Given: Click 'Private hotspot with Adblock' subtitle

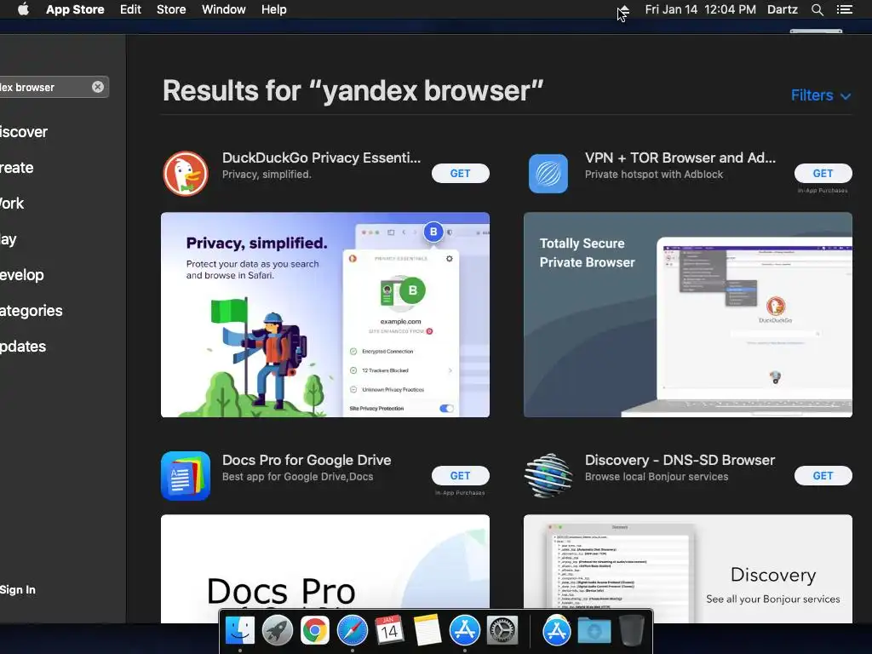Looking at the screenshot, I should point(654,174).
